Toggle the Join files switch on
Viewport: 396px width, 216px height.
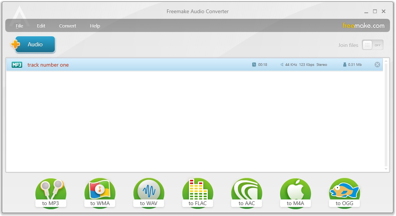(x=373, y=45)
